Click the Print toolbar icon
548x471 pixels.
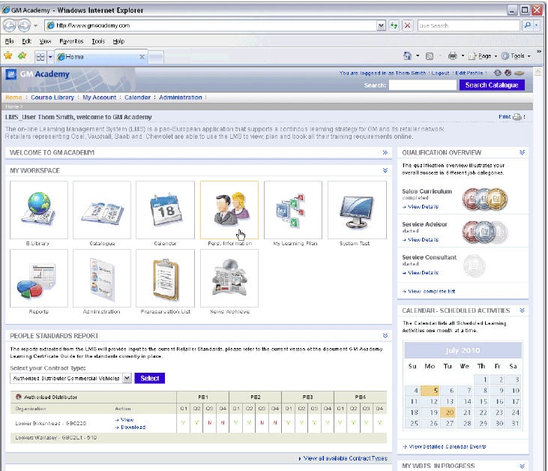[452, 56]
